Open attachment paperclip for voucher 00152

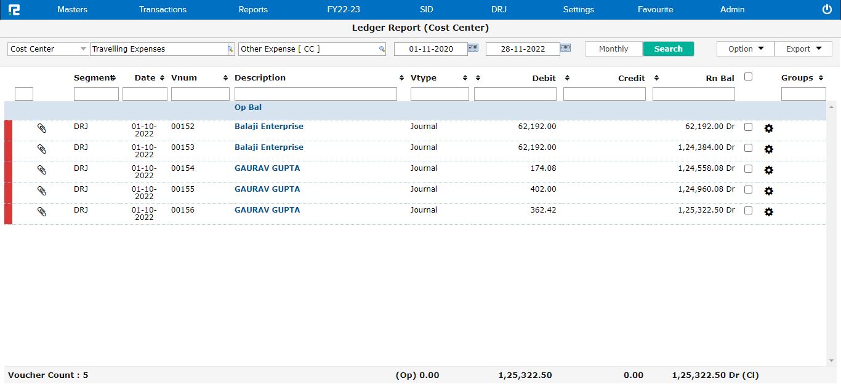click(42, 128)
